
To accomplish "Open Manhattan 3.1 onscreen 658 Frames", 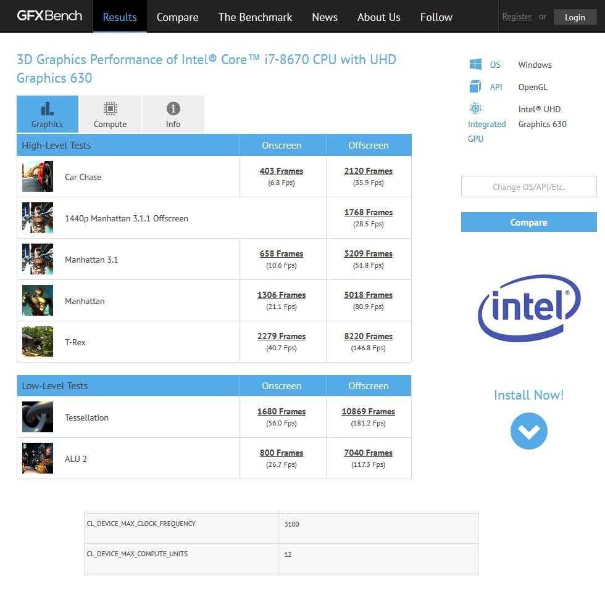I will tap(282, 253).
